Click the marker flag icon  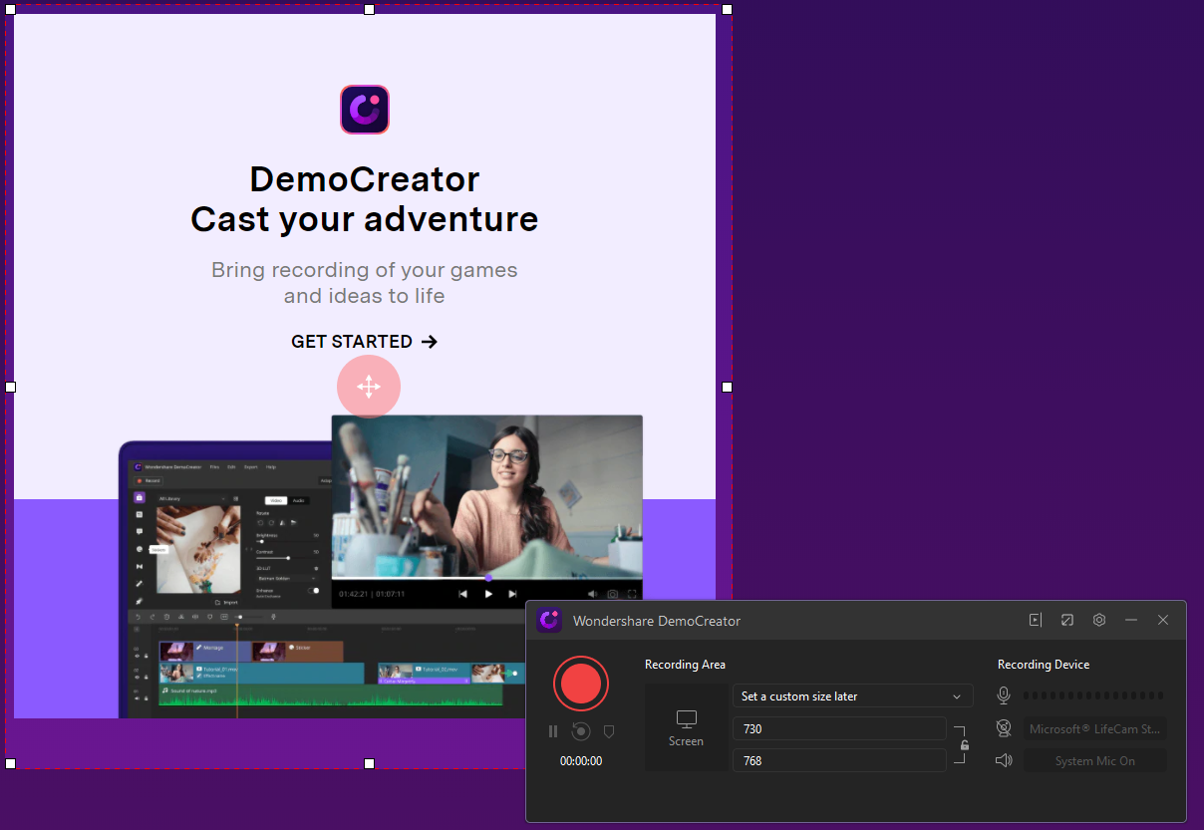click(x=609, y=731)
